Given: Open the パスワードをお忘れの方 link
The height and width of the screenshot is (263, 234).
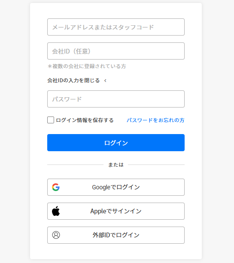Looking at the screenshot, I should [155, 120].
